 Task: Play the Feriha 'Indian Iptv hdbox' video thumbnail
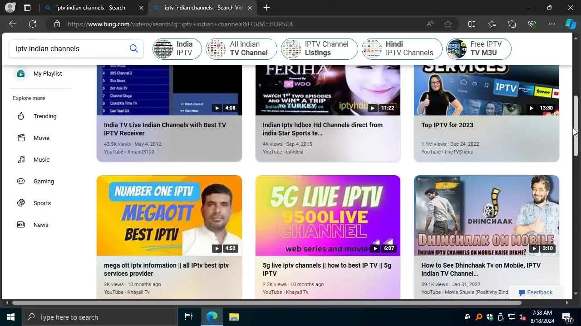click(x=328, y=90)
